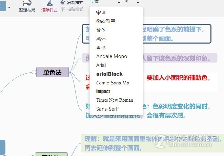Viewport: 224px width, 156px height.
Task: Click the 整理布局 layout icon
Action: point(27,3)
